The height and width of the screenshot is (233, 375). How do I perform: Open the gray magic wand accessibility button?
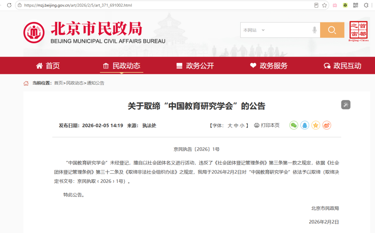click(x=346, y=105)
